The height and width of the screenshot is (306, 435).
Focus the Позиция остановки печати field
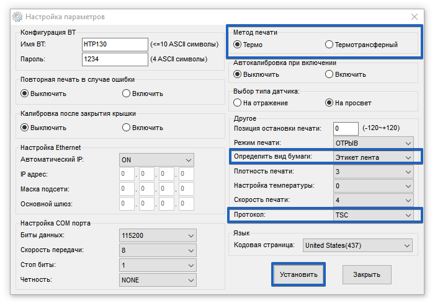[346, 129]
